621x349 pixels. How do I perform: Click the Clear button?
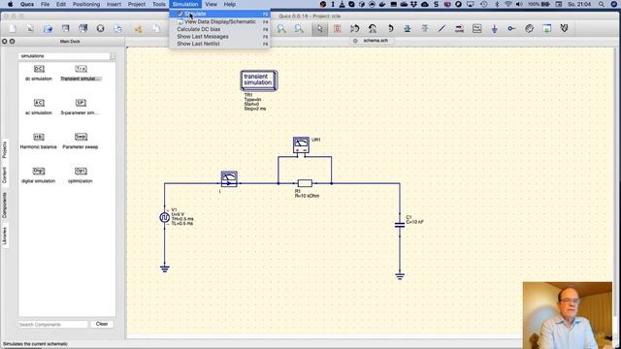click(102, 324)
